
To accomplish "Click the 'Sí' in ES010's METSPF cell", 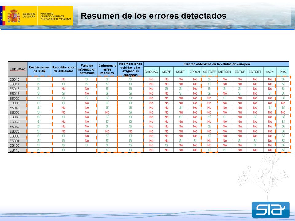I will 209,79.
